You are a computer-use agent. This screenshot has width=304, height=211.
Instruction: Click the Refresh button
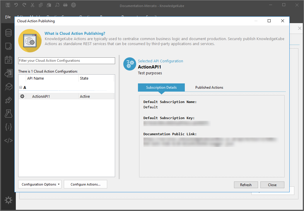click(x=246, y=185)
